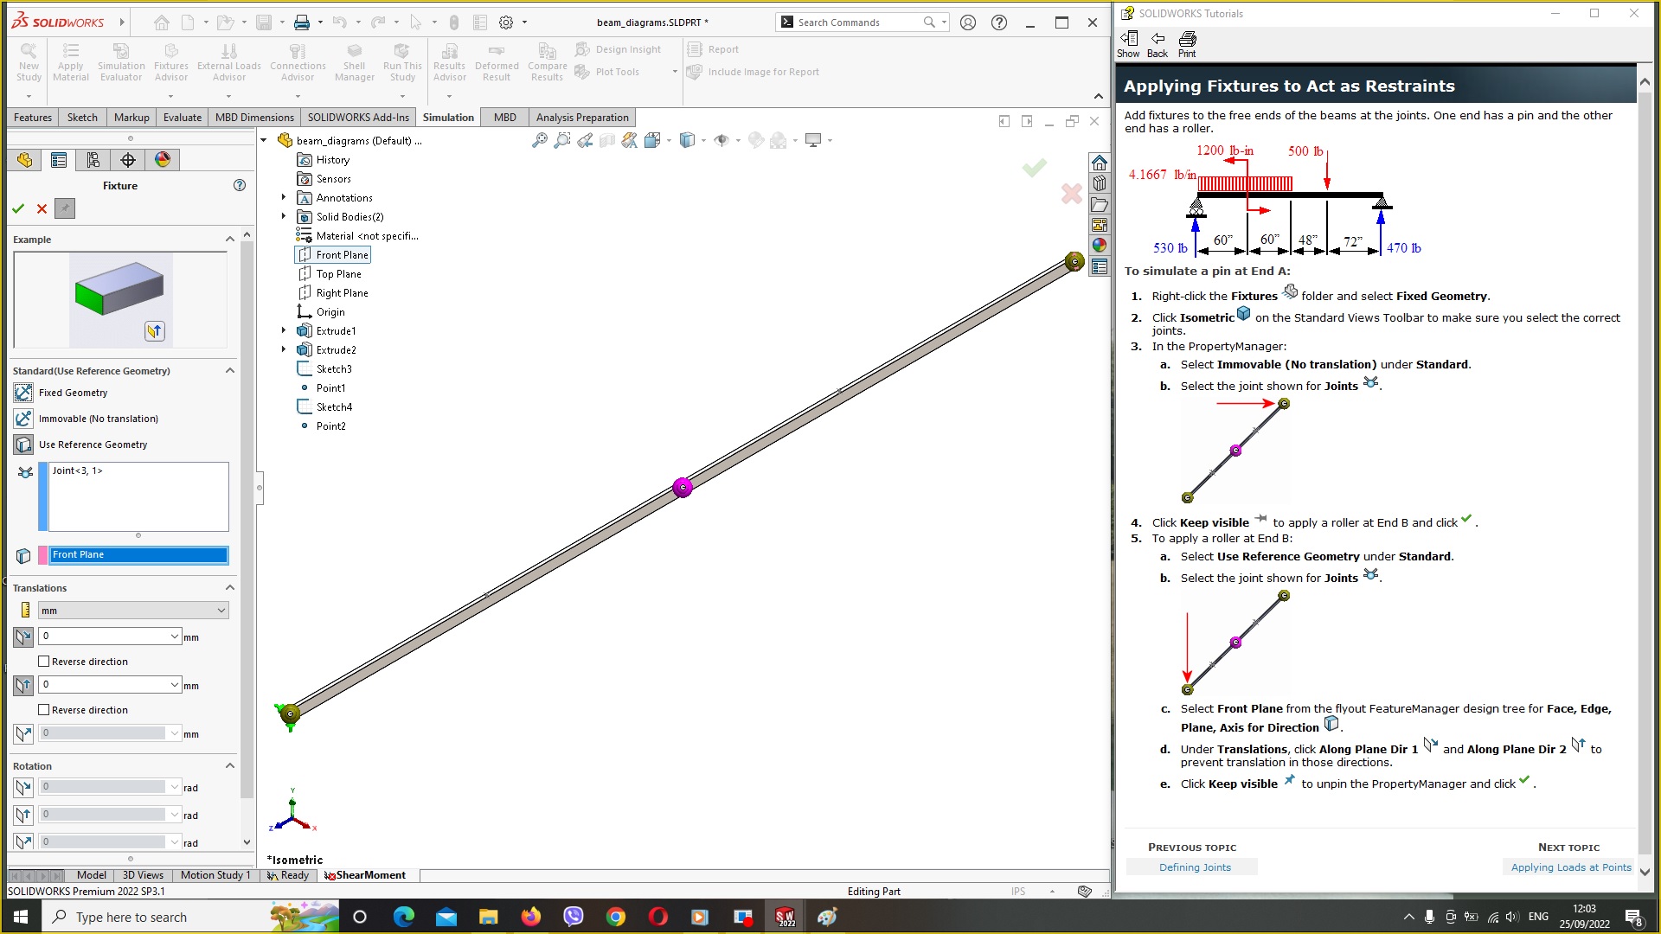Open DisplayManager appearance tab icon

click(163, 160)
